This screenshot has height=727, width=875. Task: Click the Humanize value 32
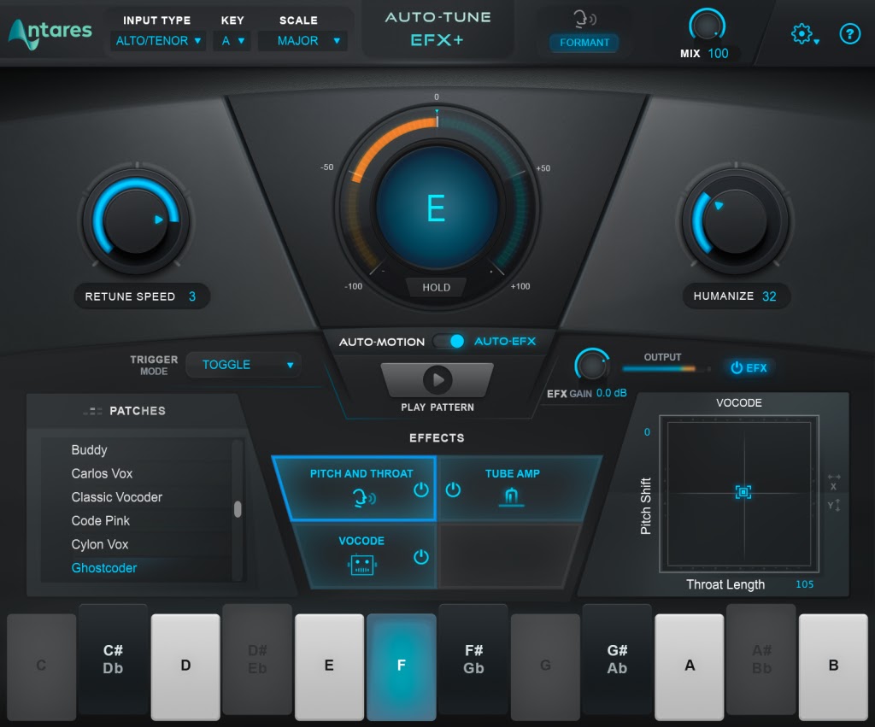(x=769, y=296)
